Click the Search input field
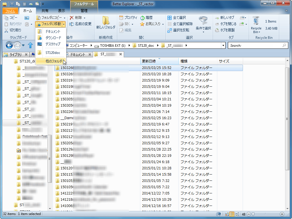Viewport: 292px width, 219px height. 258,45
